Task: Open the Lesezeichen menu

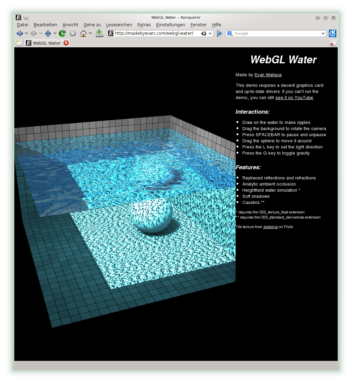Action: (x=119, y=25)
